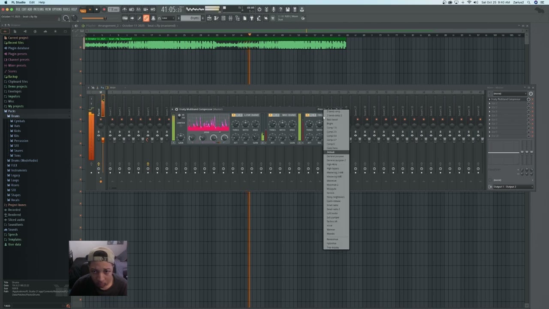Click the plug icon in toolbar
Image resolution: width=549 pixels, height=309 pixels.
[252, 18]
